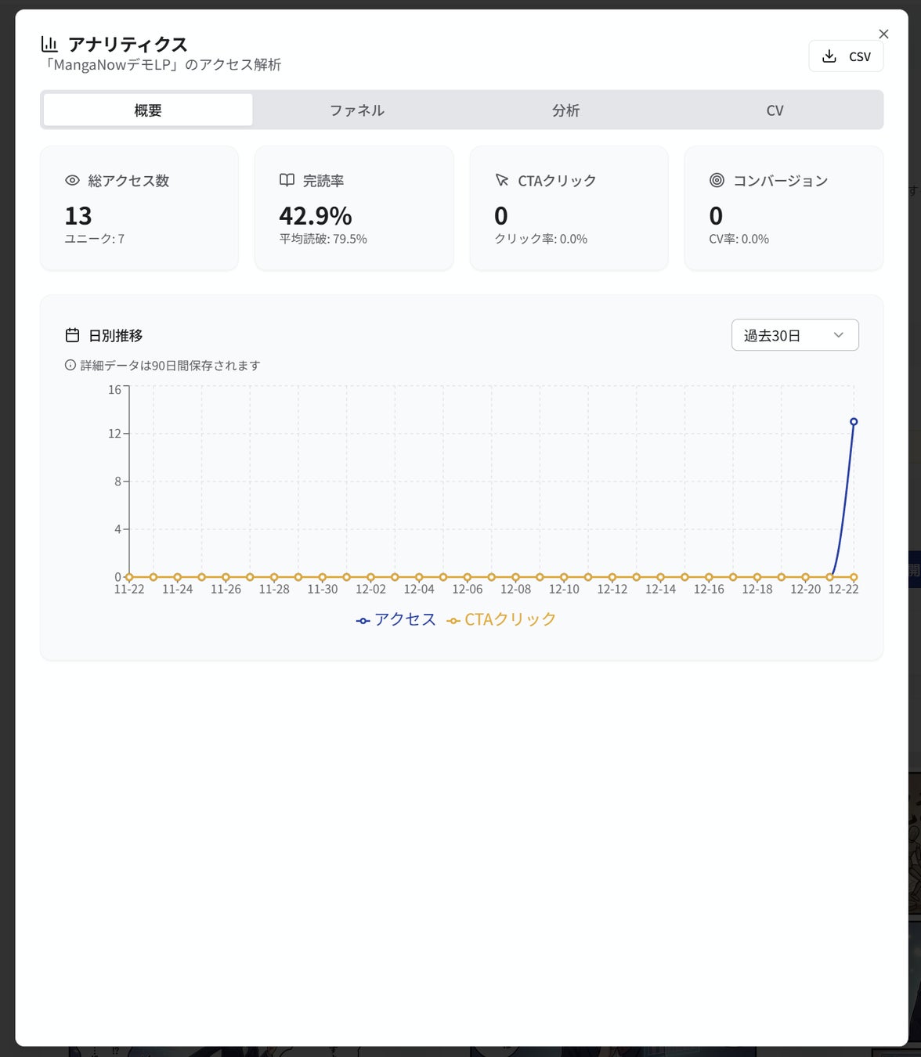Click the 総アクセス数 summary card
The image size is (921, 1057).
pyautogui.click(x=139, y=208)
